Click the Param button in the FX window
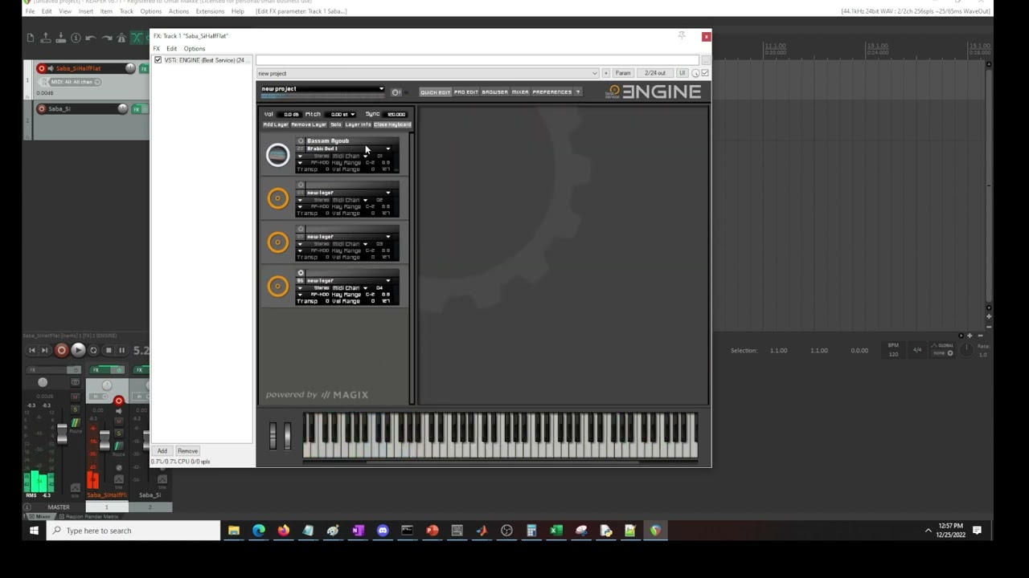Screen dimensions: 1029x578 click(623, 73)
